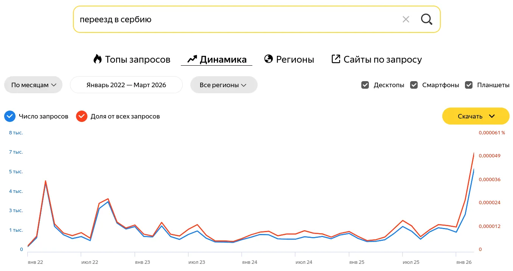Uncheck the Планшеты checkbox
The width and height of the screenshot is (513, 271).
(x=469, y=85)
